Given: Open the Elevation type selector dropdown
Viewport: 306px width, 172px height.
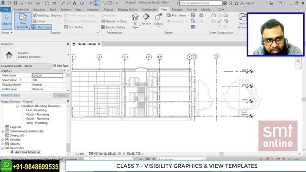Looking at the screenshot, I should (68, 55).
